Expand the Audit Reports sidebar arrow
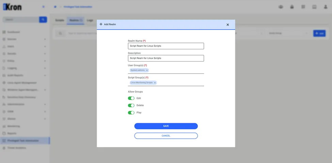The image size is (332, 163). coord(45,75)
